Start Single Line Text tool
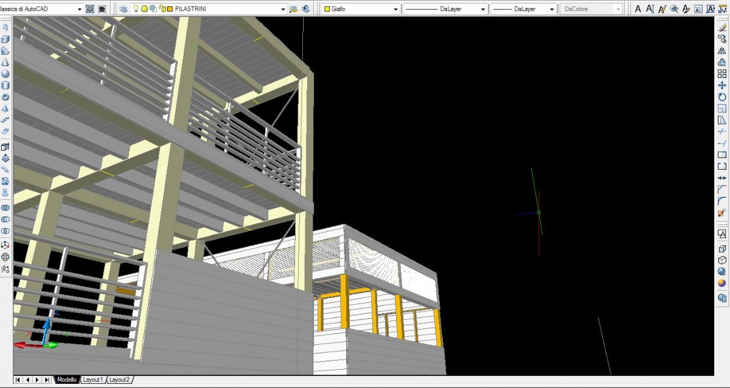 pos(650,9)
